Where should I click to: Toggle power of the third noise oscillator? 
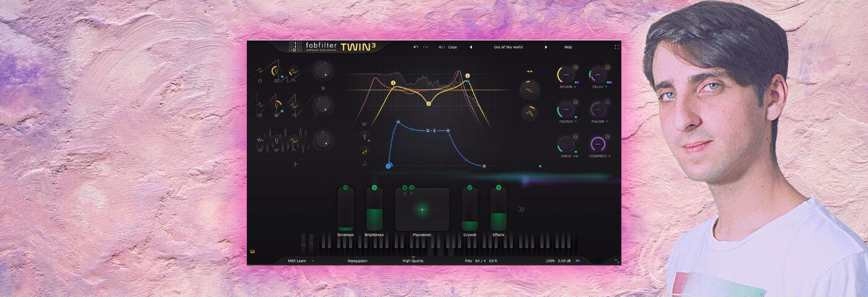click(x=260, y=149)
